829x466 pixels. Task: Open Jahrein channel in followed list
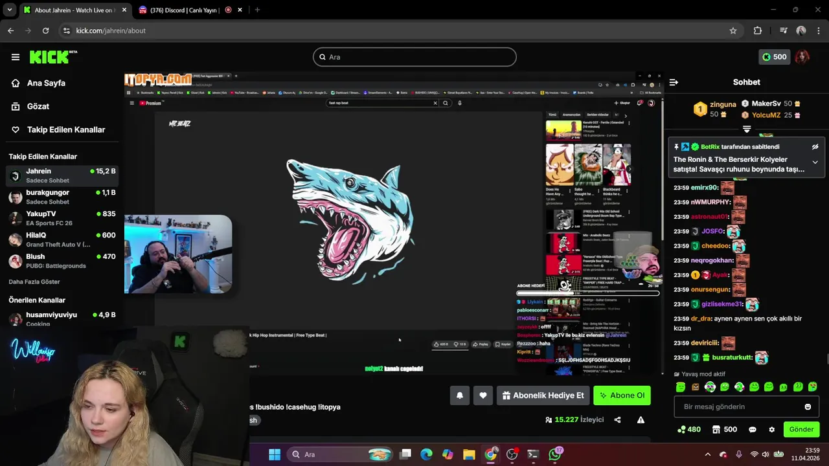pos(62,175)
